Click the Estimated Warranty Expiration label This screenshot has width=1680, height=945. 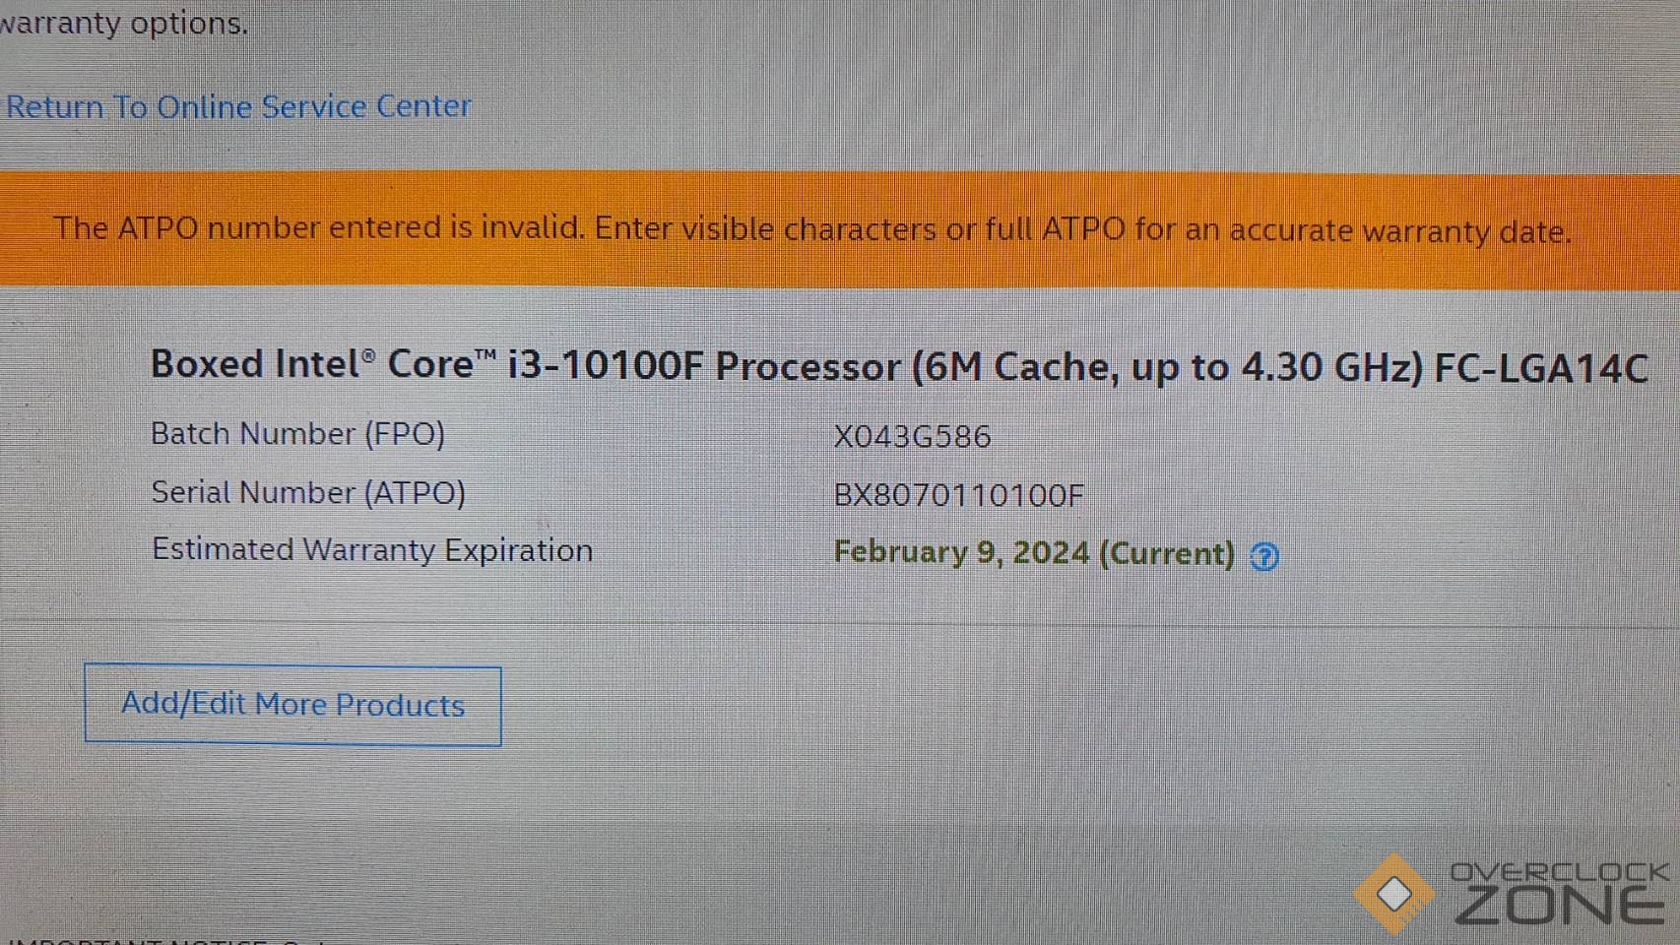pos(371,549)
